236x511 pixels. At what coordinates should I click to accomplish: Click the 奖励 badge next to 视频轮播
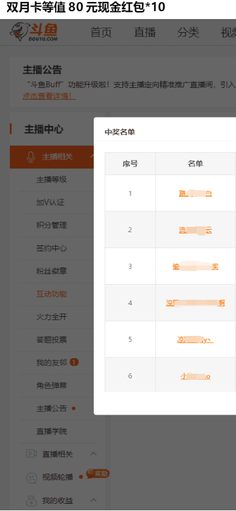98,474
